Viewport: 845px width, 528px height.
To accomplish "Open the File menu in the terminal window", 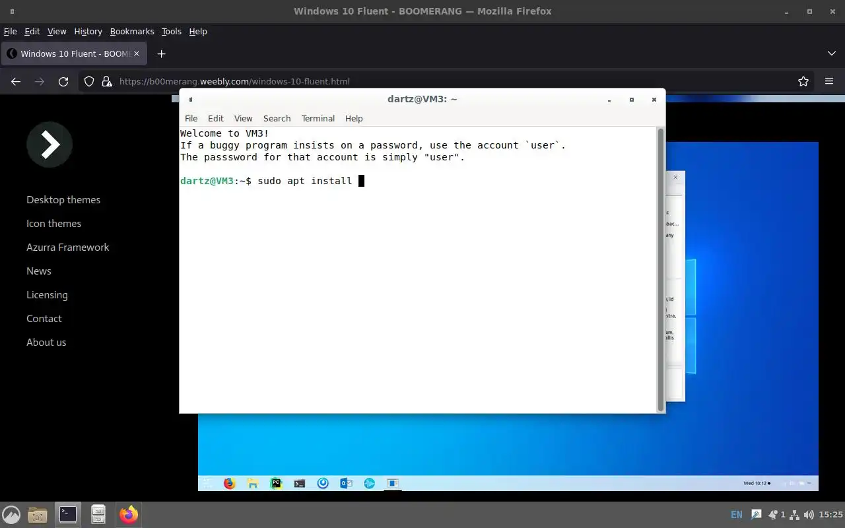I will (191, 118).
